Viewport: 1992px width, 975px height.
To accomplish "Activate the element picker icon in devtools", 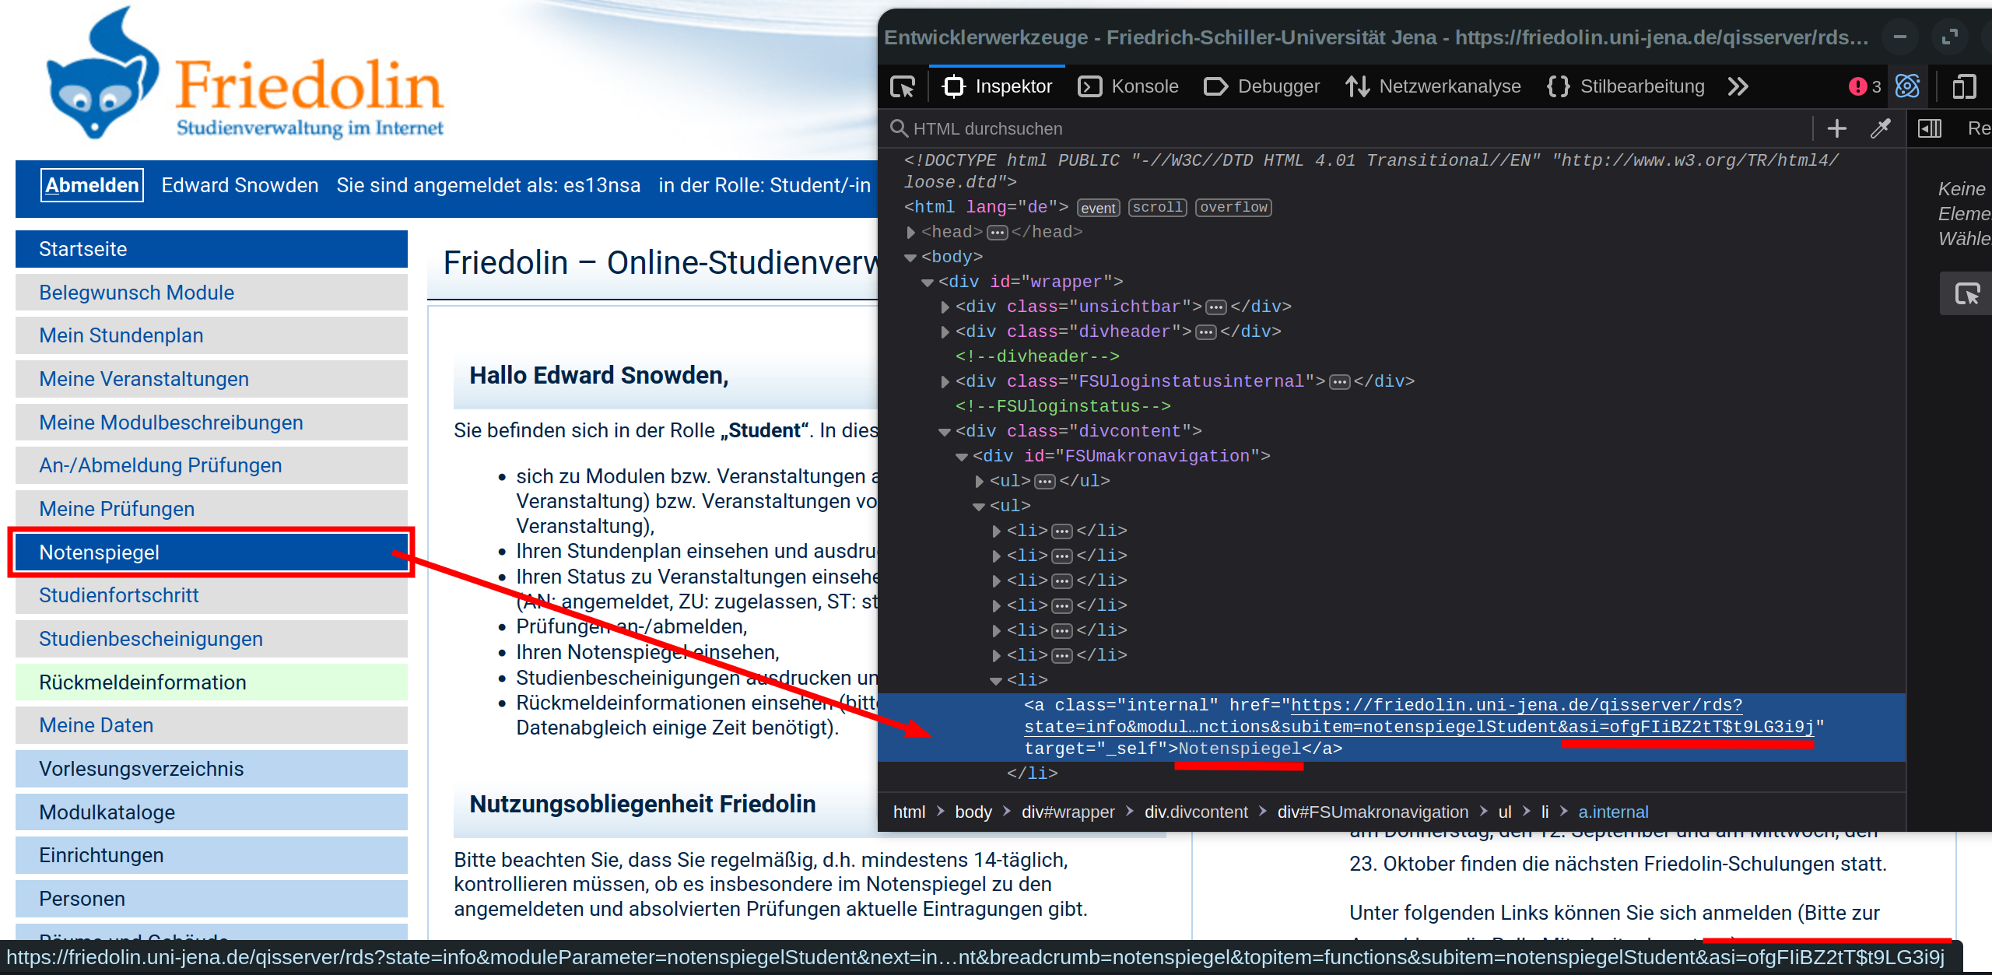I will click(x=903, y=86).
